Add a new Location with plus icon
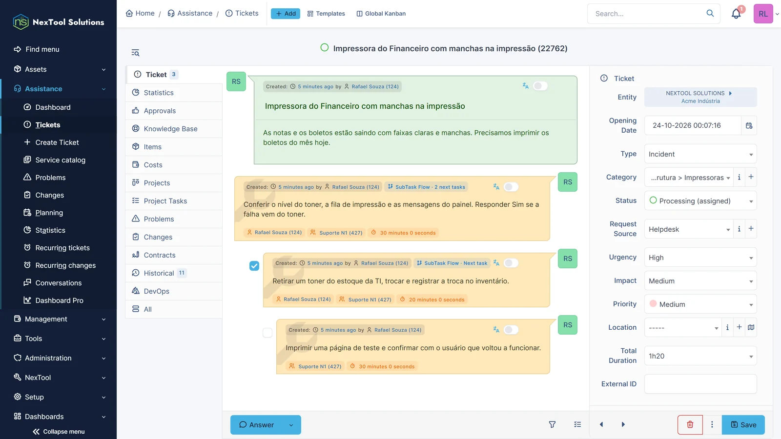Screen dimensions: 781x439 click(x=739, y=327)
